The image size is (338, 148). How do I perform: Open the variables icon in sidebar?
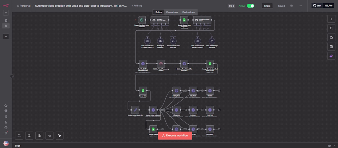coord(6,117)
